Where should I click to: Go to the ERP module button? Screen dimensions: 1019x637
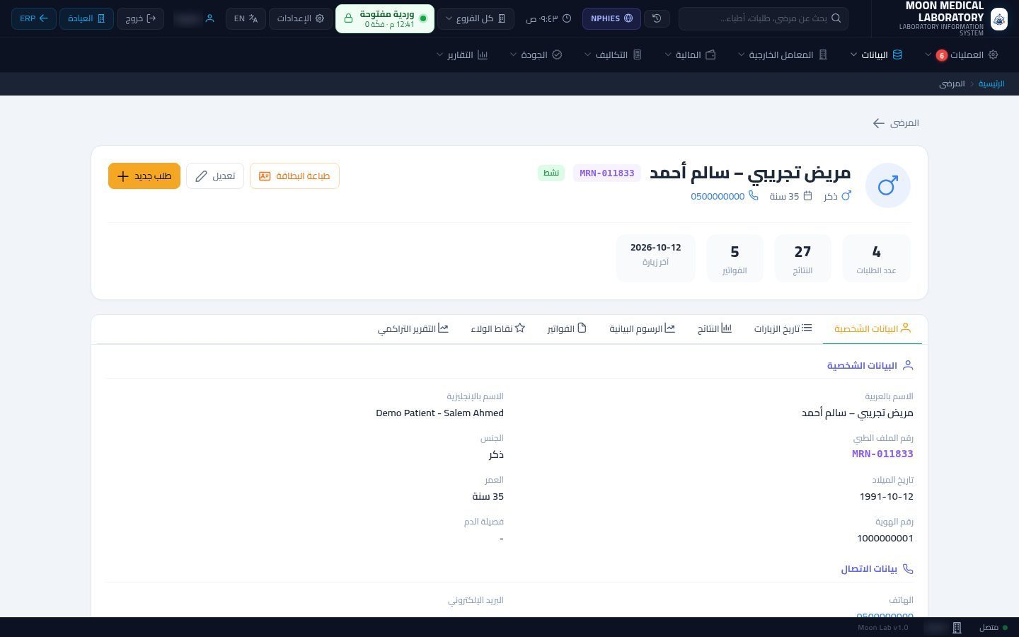[34, 18]
